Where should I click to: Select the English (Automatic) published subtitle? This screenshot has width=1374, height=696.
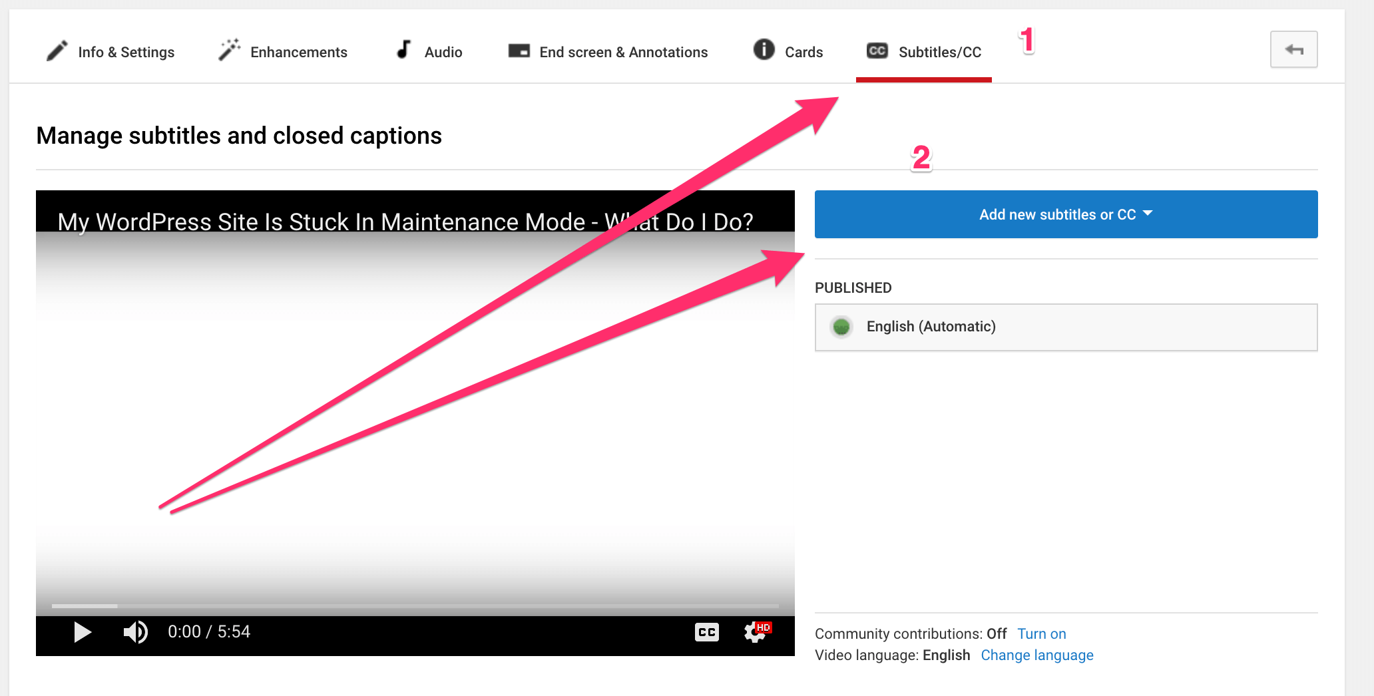coord(931,327)
